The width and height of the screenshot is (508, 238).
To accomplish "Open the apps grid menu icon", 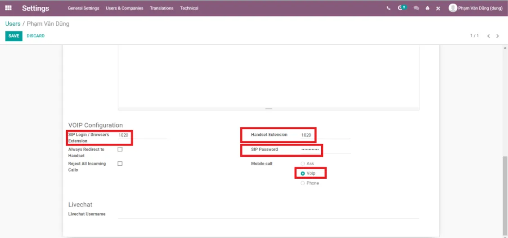I will click(9, 8).
